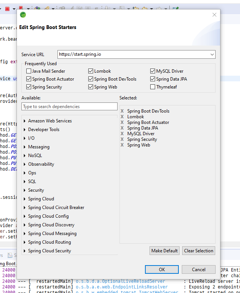Expand the Spring Cloud Routing category
Screen dimensions: 240x293
coord(24,242)
